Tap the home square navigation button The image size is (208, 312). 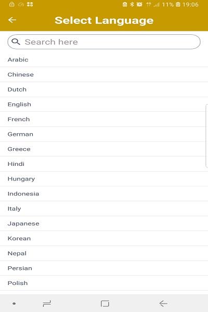(x=105, y=304)
